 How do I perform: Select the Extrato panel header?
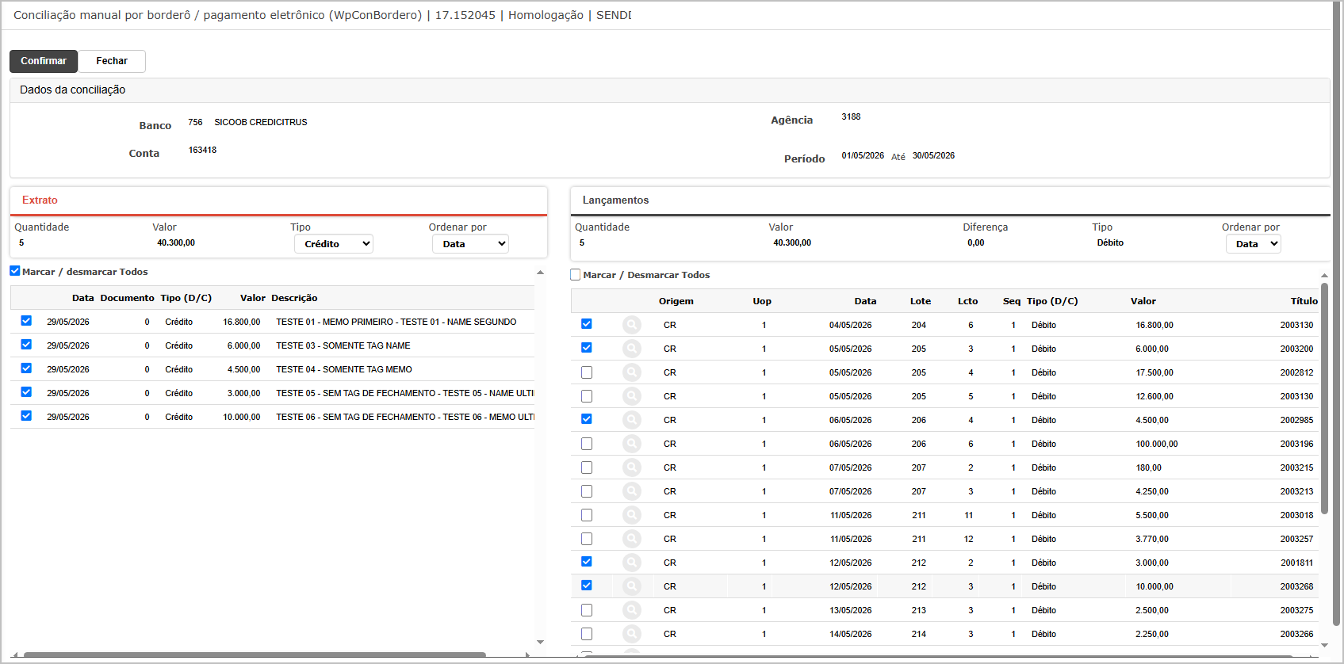pos(278,200)
